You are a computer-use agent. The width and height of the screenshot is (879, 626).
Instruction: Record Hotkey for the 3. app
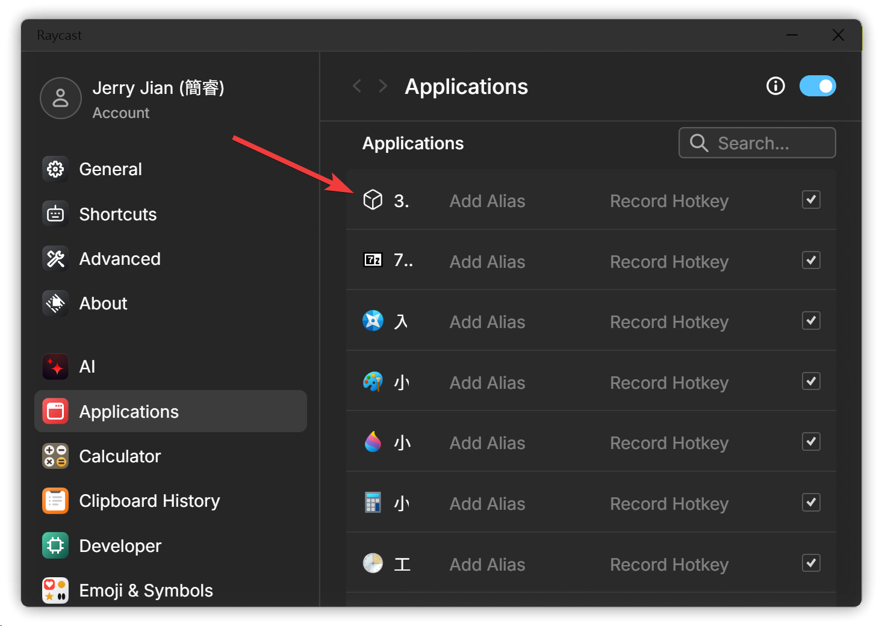[669, 201]
